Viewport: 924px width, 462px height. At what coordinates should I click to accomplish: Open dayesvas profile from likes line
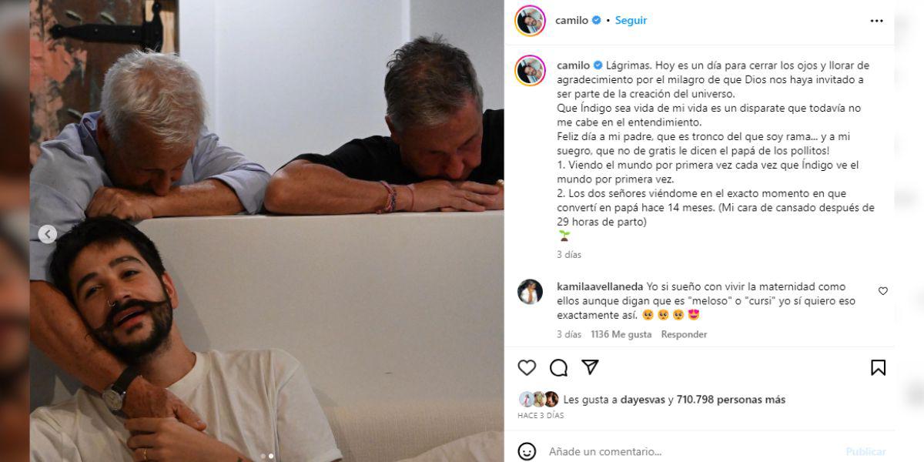pos(644,400)
